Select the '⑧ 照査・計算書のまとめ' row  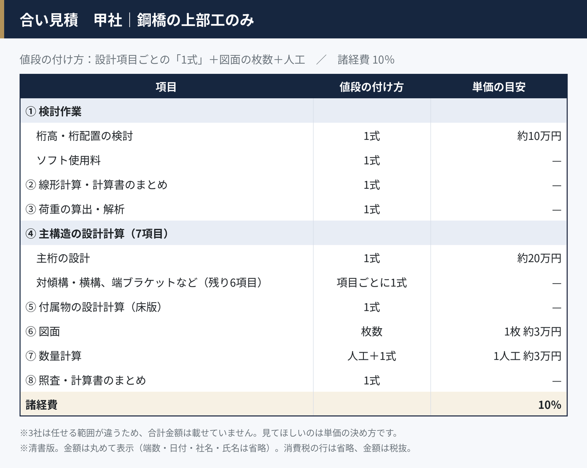click(x=293, y=380)
